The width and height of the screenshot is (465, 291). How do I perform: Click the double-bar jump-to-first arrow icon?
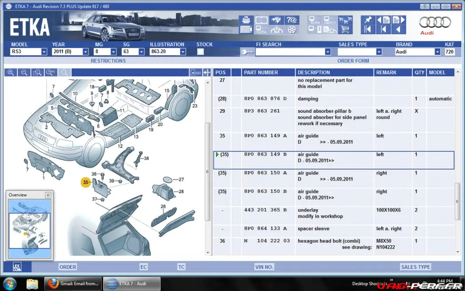coord(368,30)
